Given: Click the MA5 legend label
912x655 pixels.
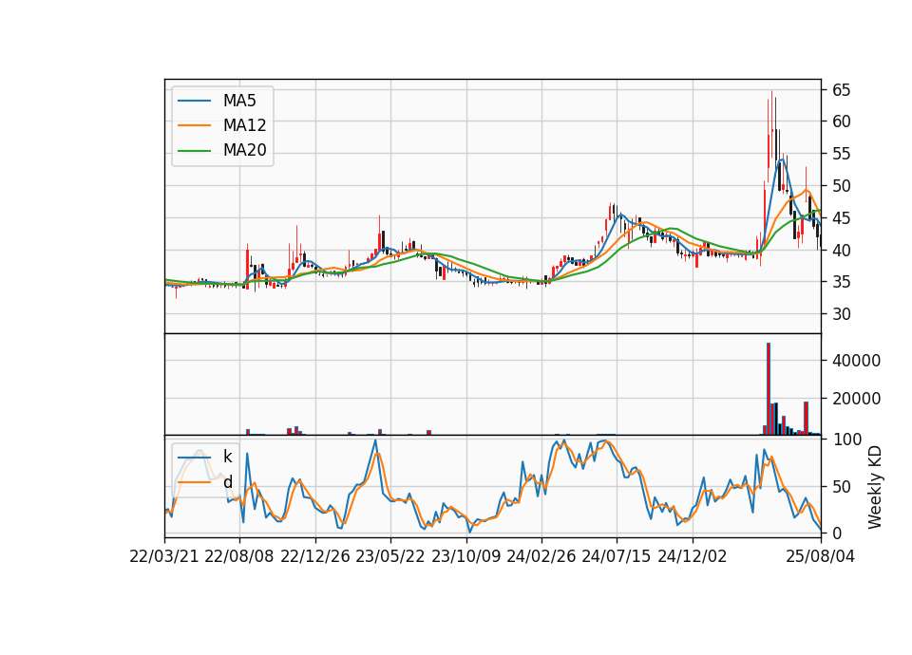Looking at the screenshot, I should coord(239,101).
